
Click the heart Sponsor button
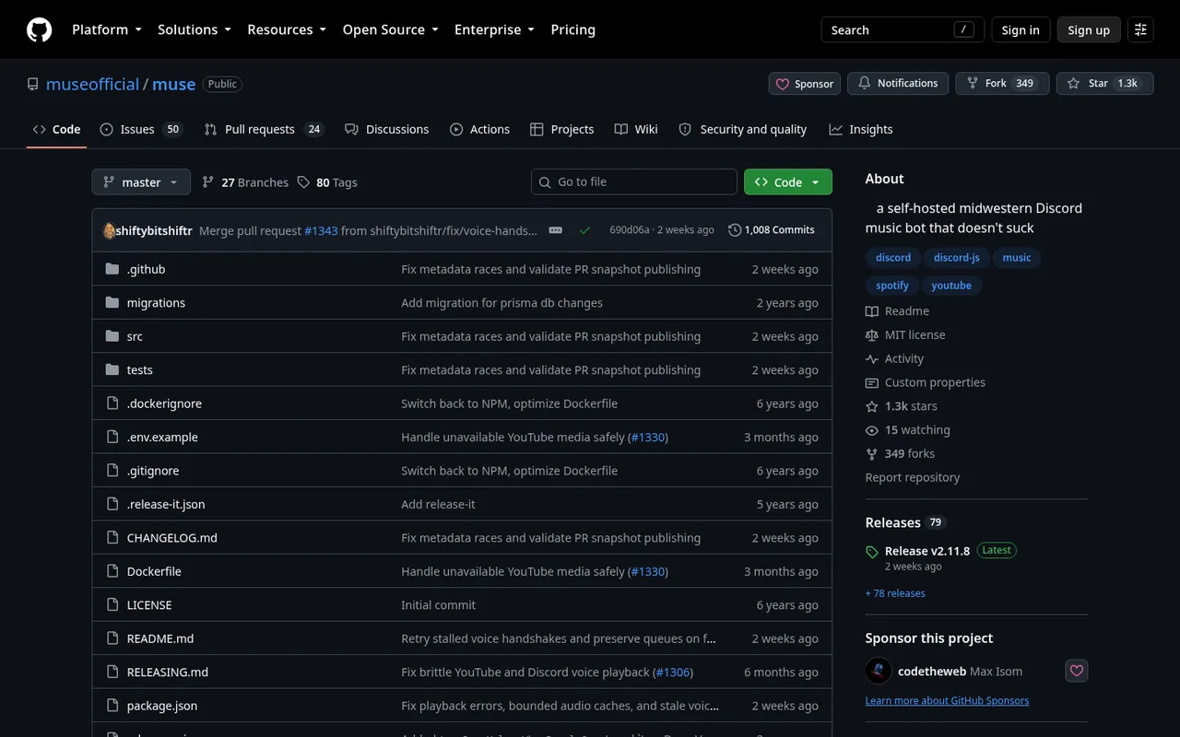coord(805,84)
